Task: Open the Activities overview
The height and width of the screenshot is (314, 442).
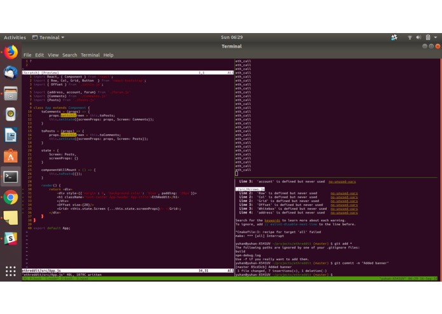Action: pyautogui.click(x=15, y=38)
